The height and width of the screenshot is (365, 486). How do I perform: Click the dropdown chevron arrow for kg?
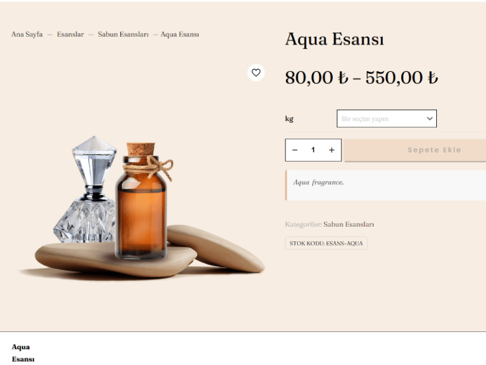(430, 118)
